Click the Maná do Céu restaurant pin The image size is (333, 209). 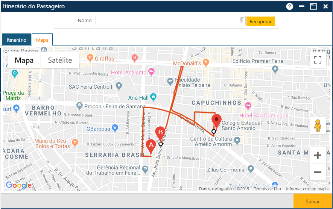[x=75, y=142]
